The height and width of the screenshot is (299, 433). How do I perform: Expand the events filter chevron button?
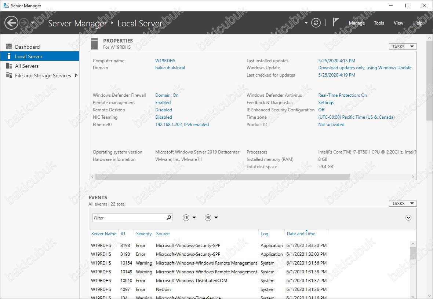408,218
